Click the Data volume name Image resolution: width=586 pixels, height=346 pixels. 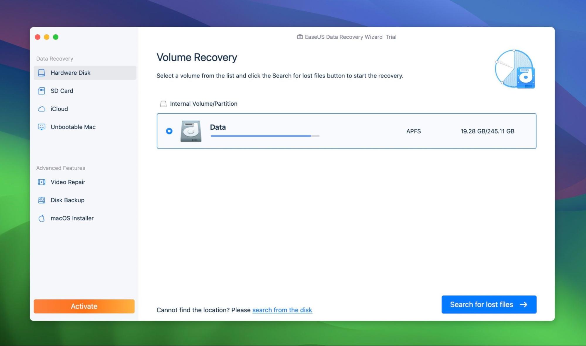(218, 127)
